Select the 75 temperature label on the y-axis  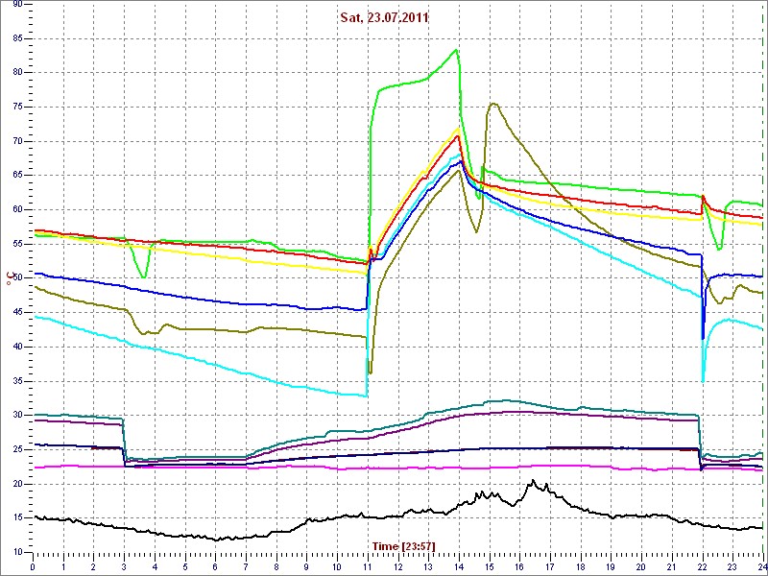[x=16, y=107]
